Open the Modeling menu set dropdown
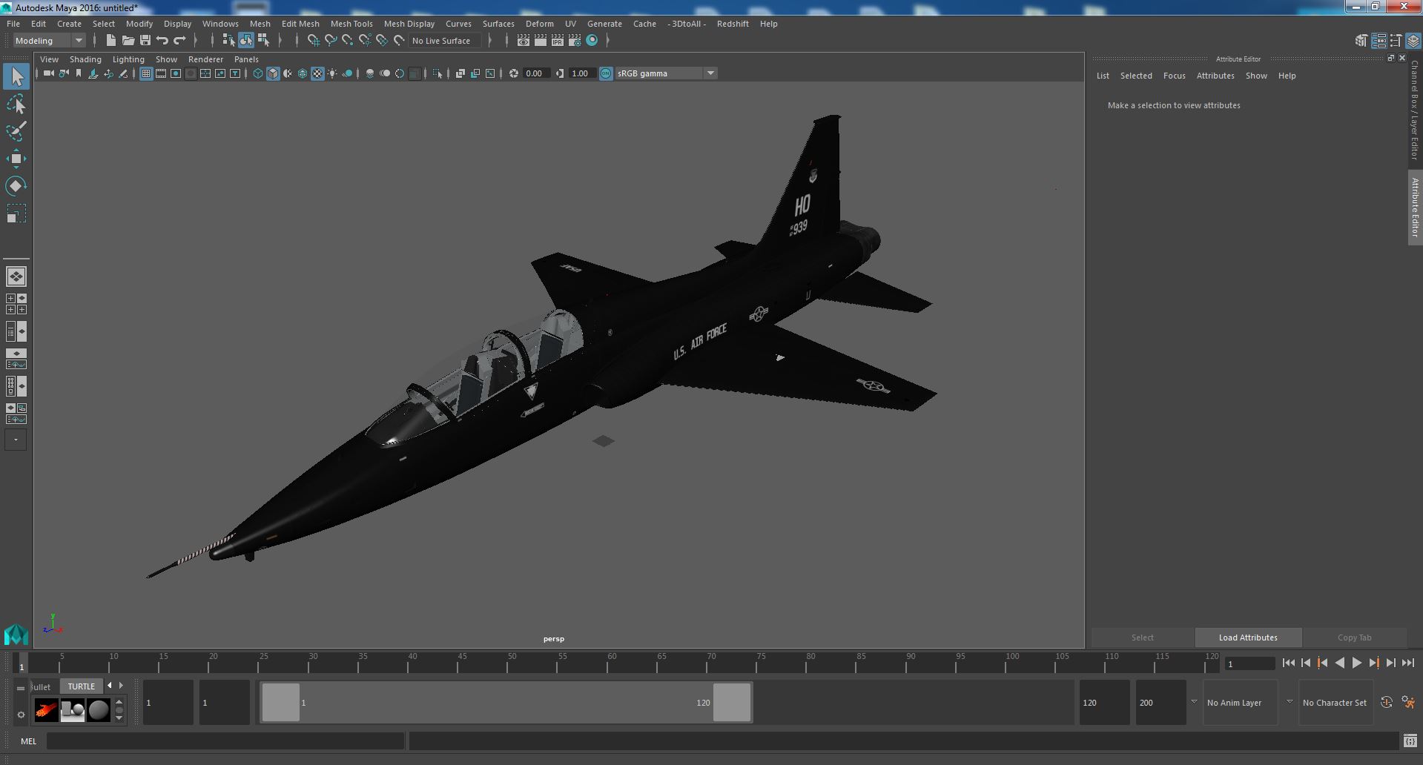This screenshot has width=1423, height=765. point(49,41)
